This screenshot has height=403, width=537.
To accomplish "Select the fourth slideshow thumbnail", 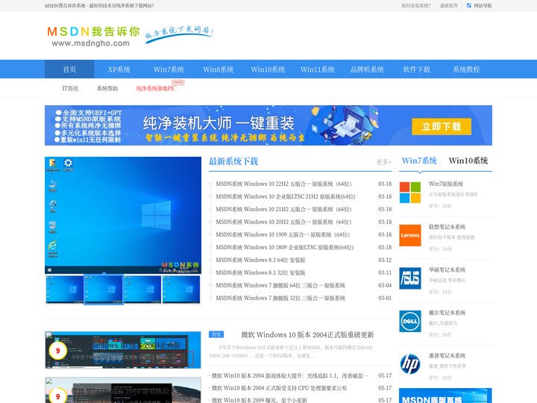I will point(181,290).
